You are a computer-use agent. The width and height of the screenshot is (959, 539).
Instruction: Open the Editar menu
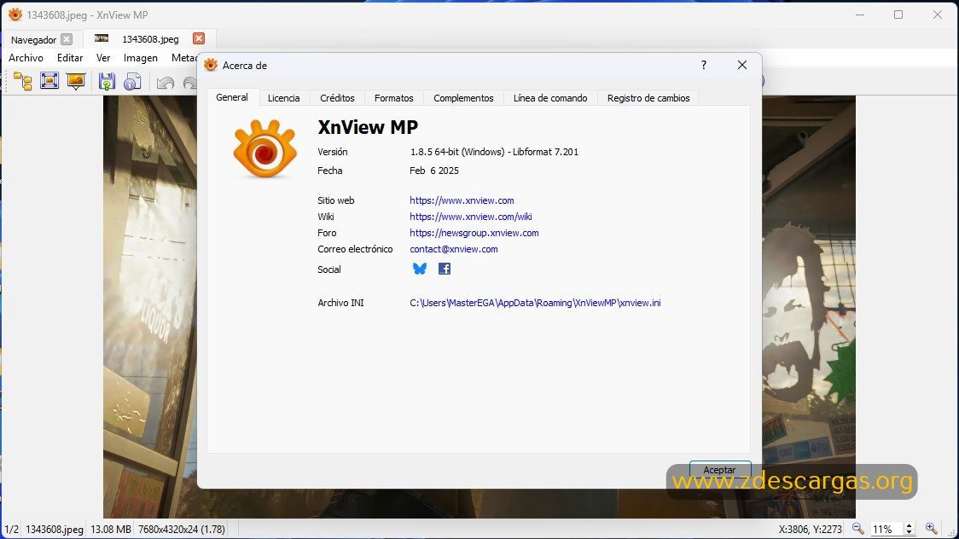(70, 58)
